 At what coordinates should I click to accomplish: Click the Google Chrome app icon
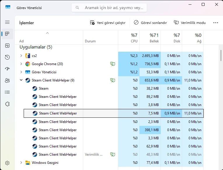pyautogui.click(x=28, y=64)
